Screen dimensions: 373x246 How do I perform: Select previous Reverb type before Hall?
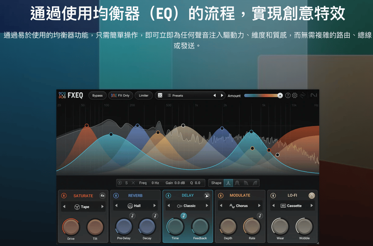(116, 206)
